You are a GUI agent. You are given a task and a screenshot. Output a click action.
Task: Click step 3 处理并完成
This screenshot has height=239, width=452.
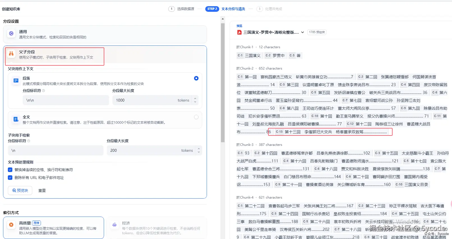click(269, 9)
